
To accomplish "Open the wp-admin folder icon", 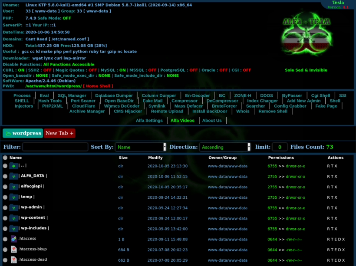I will point(14,207).
